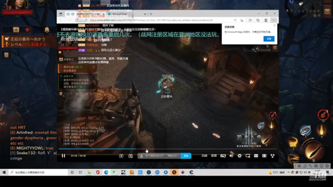
Task: Use the main sword attack skill
Action: 313,150
